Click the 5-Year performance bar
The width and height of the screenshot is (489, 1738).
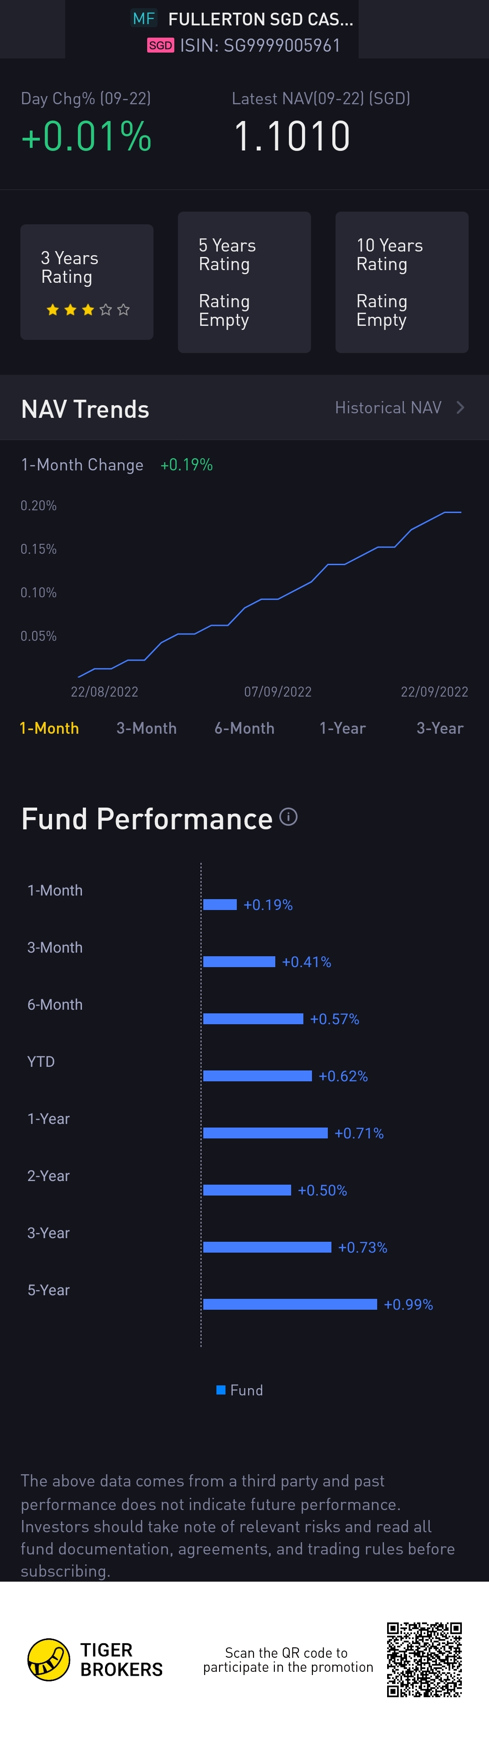[x=290, y=1304]
